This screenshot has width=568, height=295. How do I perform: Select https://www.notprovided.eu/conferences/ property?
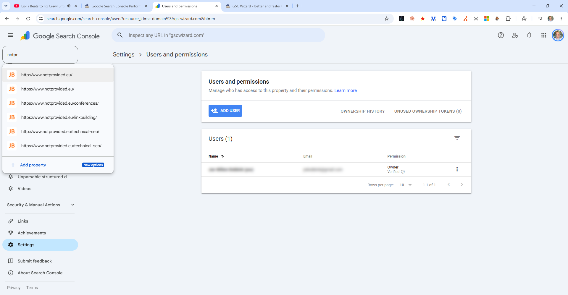pos(58,103)
